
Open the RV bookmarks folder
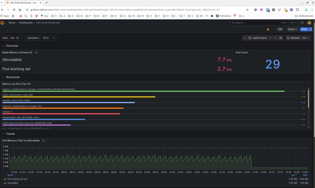coord(199,16)
